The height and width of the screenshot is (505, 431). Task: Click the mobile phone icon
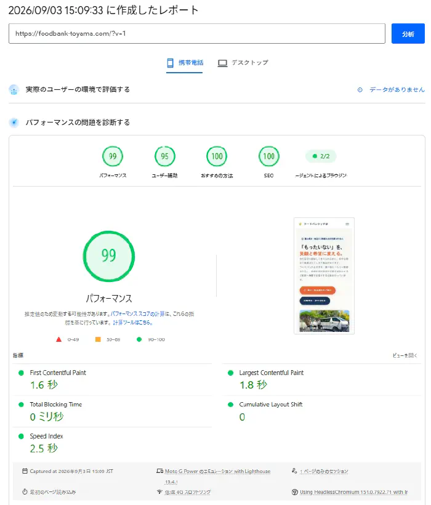[171, 63]
